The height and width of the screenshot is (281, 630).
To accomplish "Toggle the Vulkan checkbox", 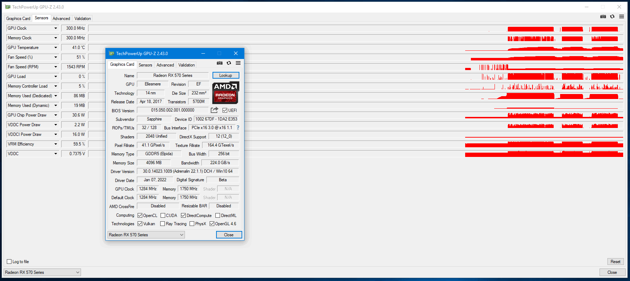I will tap(140, 224).
